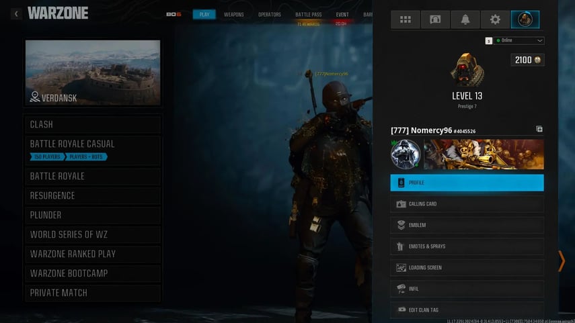Click the copy icon beside player name

(x=539, y=130)
